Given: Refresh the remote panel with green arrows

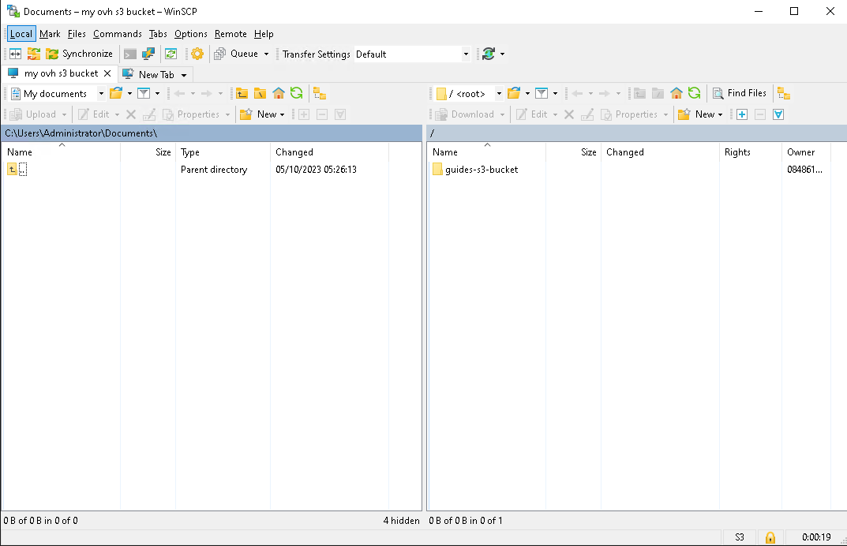Looking at the screenshot, I should [x=694, y=93].
